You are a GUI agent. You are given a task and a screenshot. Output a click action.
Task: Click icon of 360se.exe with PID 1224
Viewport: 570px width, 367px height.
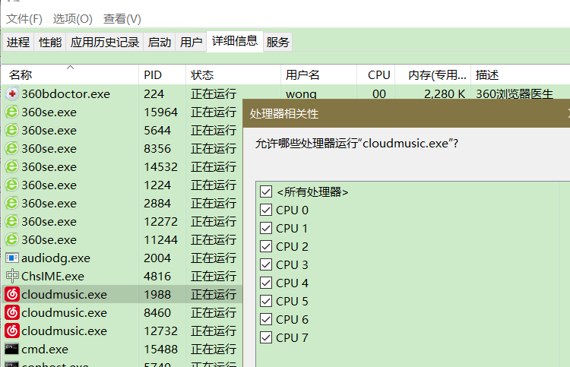(x=12, y=185)
